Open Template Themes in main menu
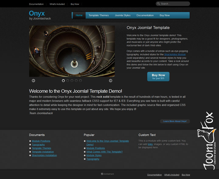Screen dimensions: 219x179 coord(99,15)
